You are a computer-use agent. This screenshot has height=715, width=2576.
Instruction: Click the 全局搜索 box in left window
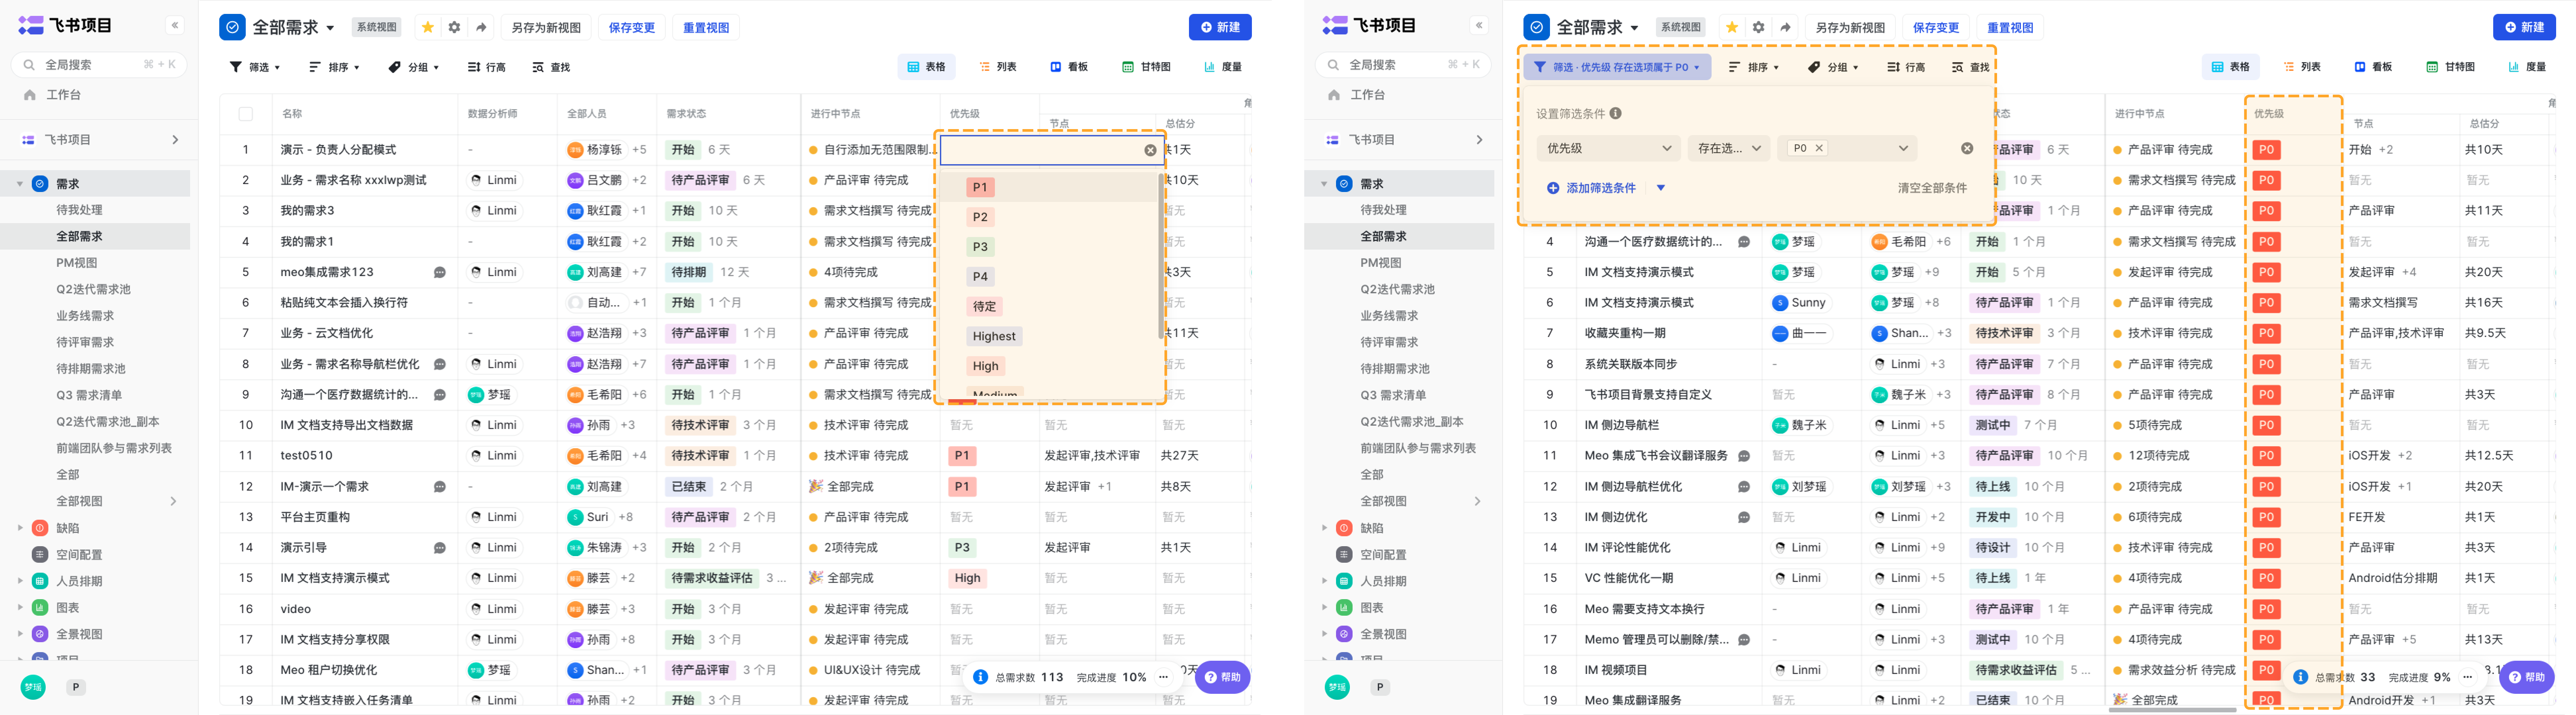click(x=99, y=65)
